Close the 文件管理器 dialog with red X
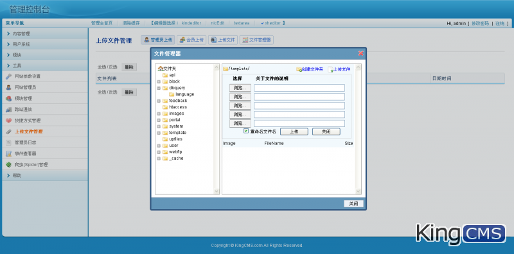 [x=360, y=53]
